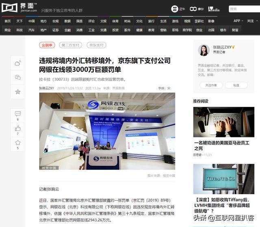260x227 pixels.
Task: Go to the 首页 home tab
Action: pos(8,21)
